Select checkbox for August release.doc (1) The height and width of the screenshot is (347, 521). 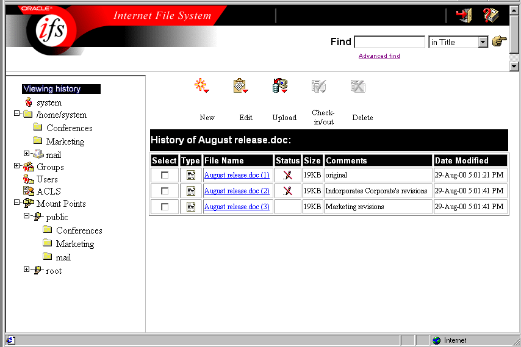tap(165, 175)
